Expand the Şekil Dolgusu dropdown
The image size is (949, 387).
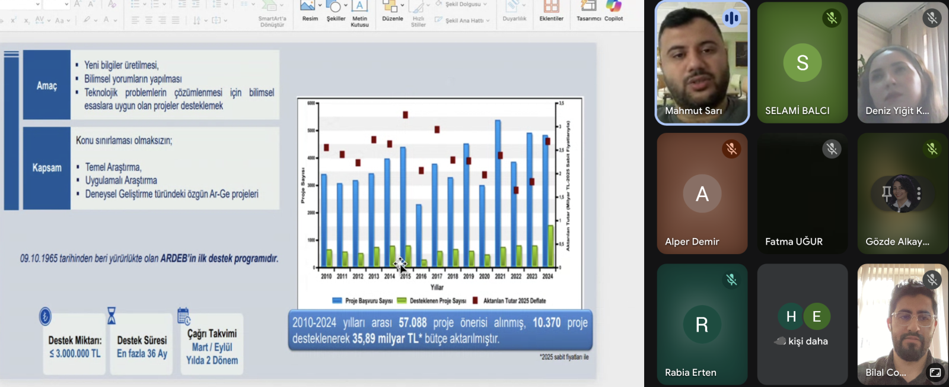(x=485, y=4)
